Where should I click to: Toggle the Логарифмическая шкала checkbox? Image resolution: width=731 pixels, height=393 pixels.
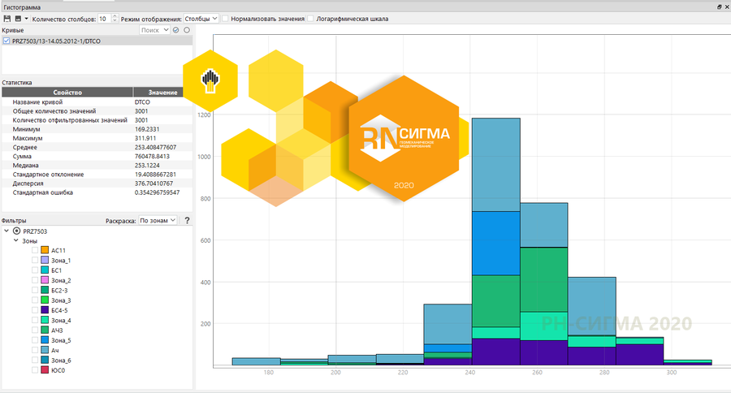pyautogui.click(x=311, y=18)
